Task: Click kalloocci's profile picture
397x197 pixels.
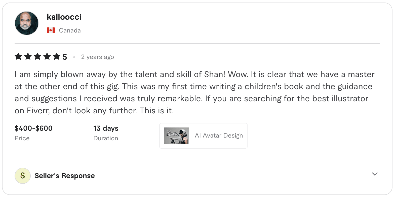Action: pos(27,23)
